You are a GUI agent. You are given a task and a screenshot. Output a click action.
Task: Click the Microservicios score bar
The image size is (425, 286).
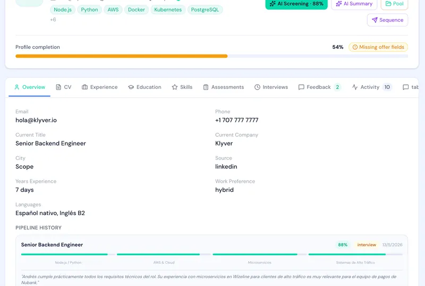260,254
